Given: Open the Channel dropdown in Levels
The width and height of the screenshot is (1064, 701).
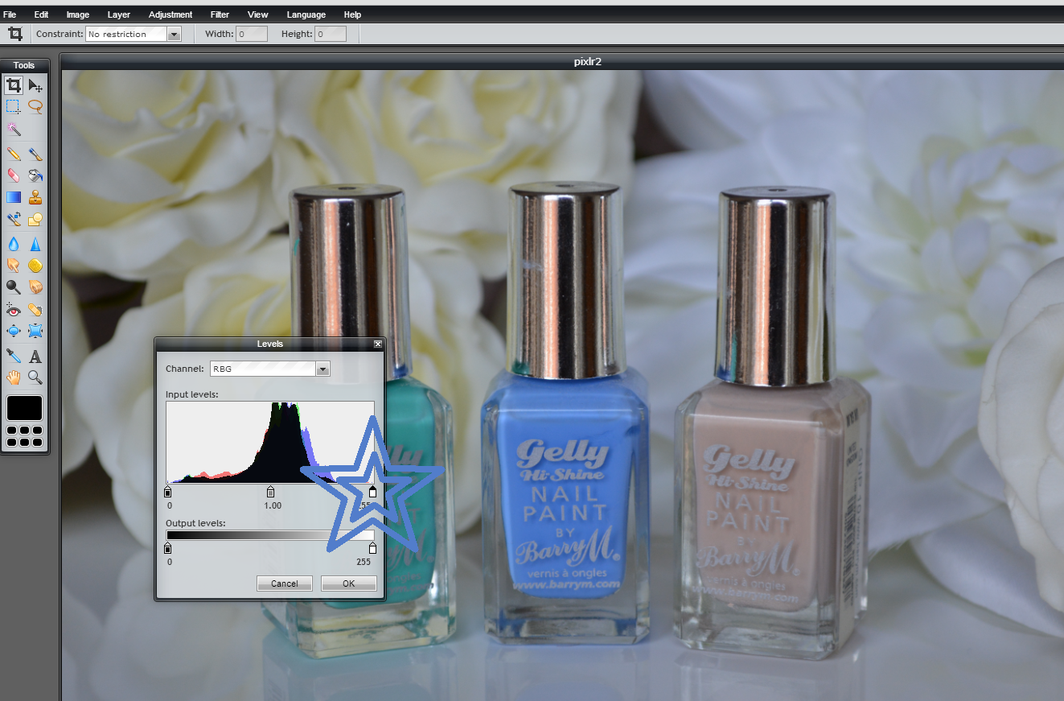Looking at the screenshot, I should coord(270,369).
